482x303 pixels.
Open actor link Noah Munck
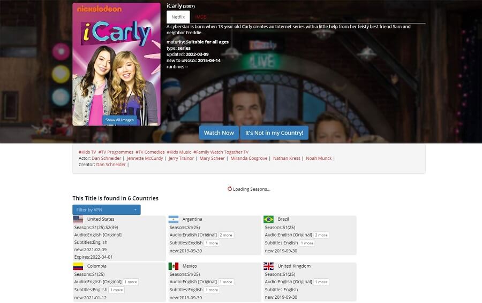319,158
